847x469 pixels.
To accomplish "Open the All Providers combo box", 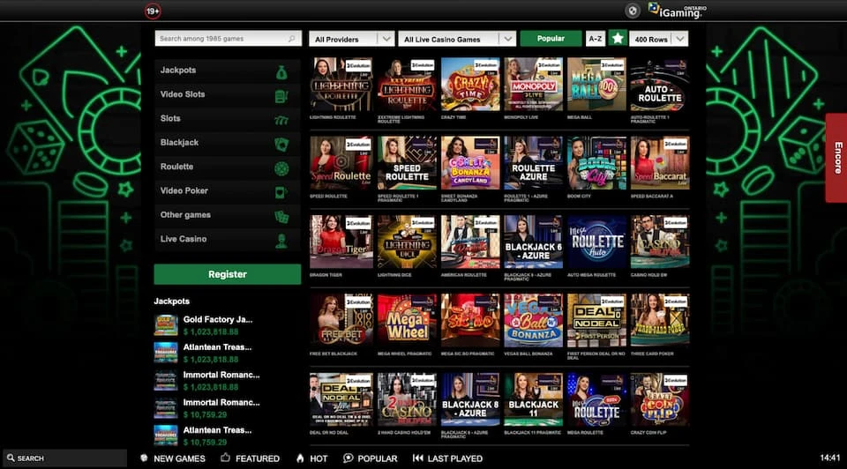I will [x=352, y=38].
